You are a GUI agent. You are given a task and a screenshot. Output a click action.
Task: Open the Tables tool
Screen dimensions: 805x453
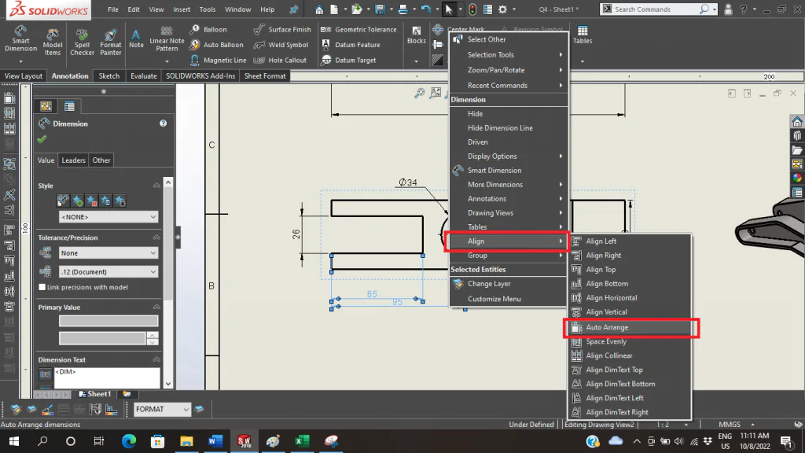pos(583,35)
